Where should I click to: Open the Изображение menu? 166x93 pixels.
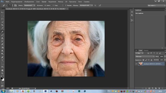(x=29, y=2)
